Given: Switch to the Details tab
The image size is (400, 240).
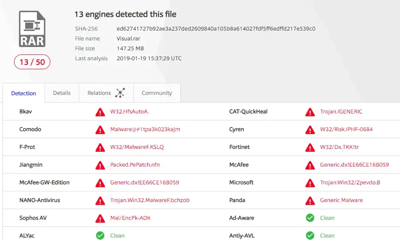Looking at the screenshot, I should click(62, 93).
